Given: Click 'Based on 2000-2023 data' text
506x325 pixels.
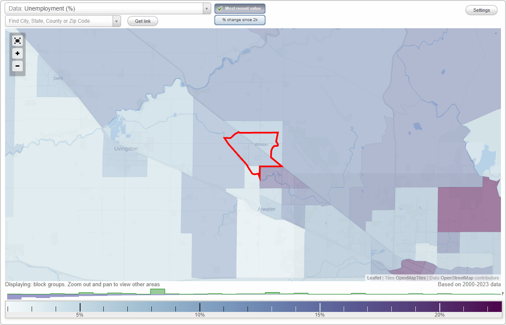Looking at the screenshot, I should click(x=469, y=285).
